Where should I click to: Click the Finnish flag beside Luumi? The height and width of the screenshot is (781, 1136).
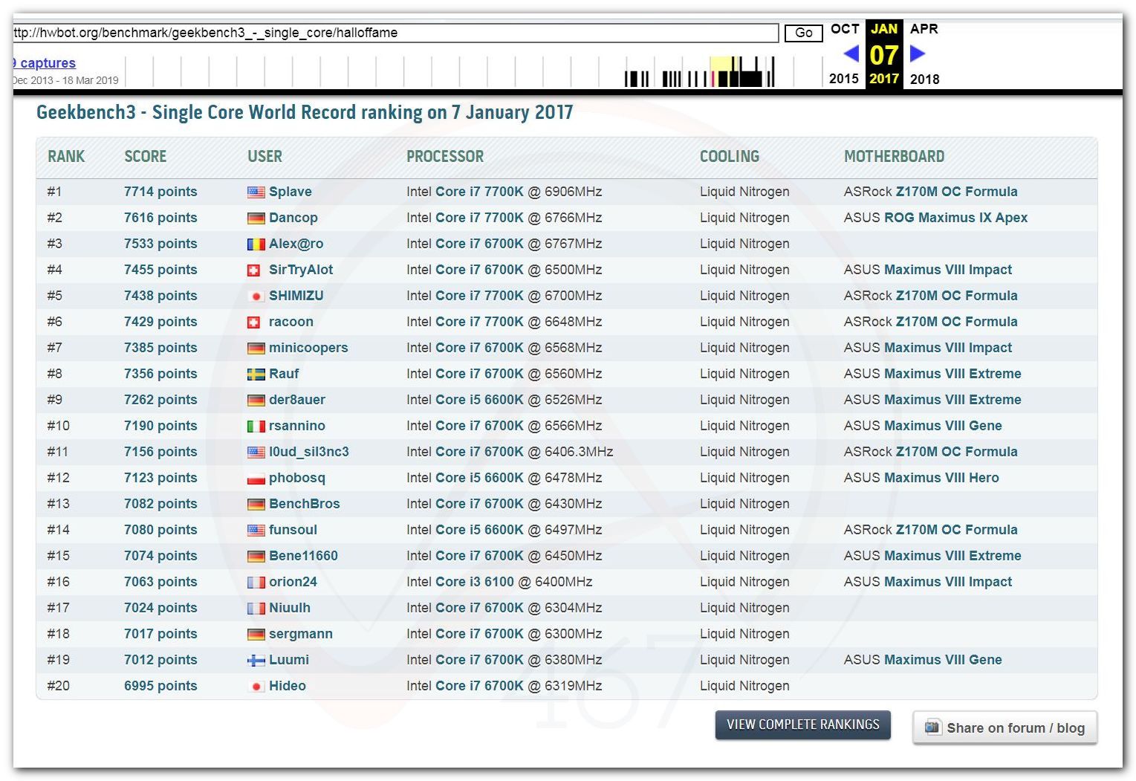(x=256, y=660)
